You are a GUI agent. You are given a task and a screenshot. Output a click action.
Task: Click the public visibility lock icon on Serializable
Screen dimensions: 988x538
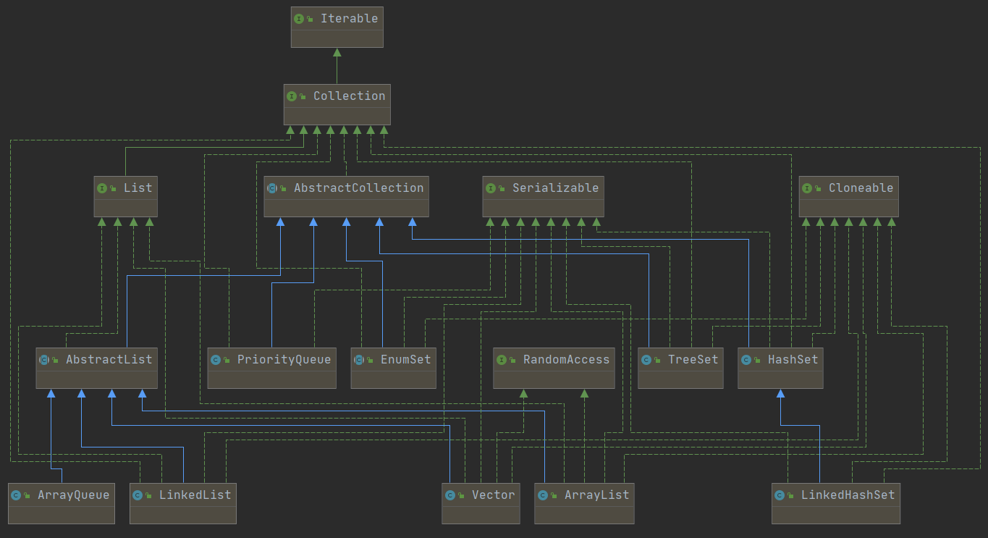pyautogui.click(x=502, y=189)
